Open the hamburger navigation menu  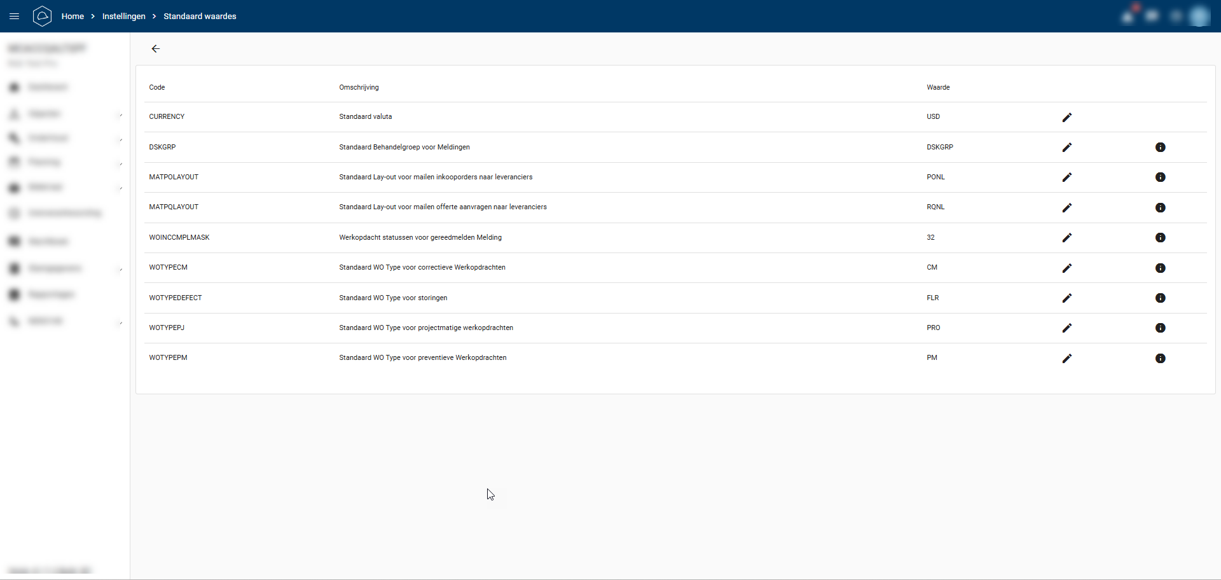click(14, 16)
